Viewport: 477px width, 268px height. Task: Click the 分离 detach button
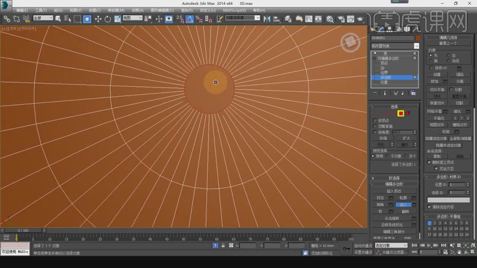coord(460,81)
